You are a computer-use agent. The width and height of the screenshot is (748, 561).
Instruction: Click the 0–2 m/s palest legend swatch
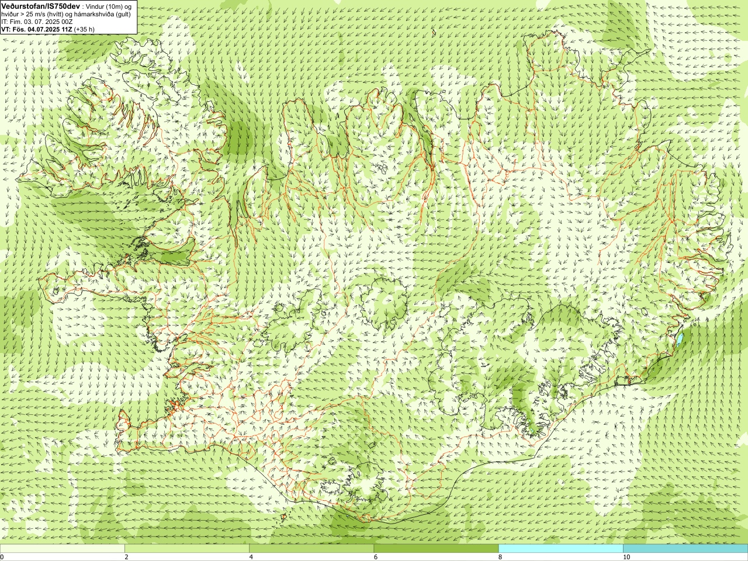tap(62, 549)
